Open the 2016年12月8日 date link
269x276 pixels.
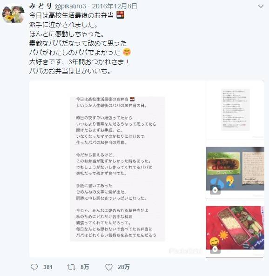click(x=114, y=7)
